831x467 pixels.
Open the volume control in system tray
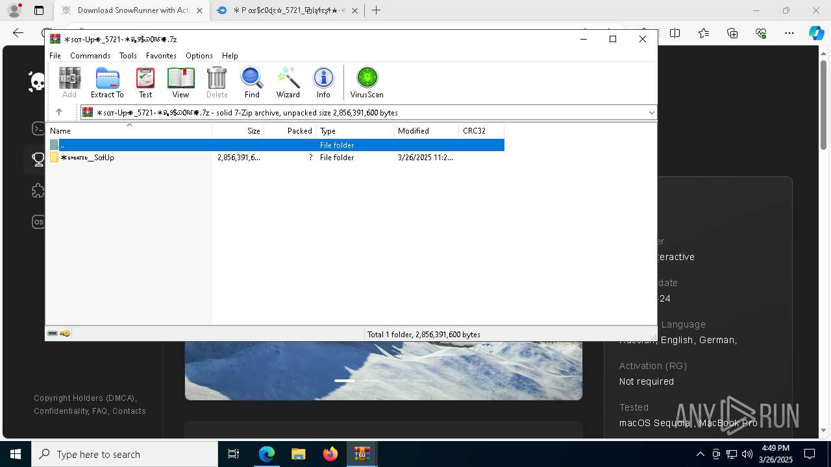pyautogui.click(x=747, y=454)
